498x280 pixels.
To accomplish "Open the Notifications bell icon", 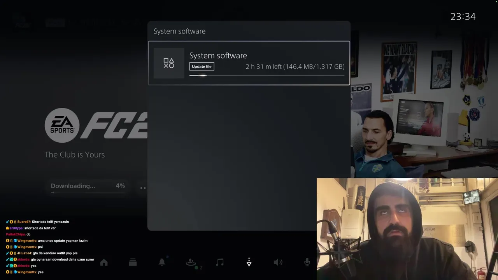I will (x=162, y=262).
